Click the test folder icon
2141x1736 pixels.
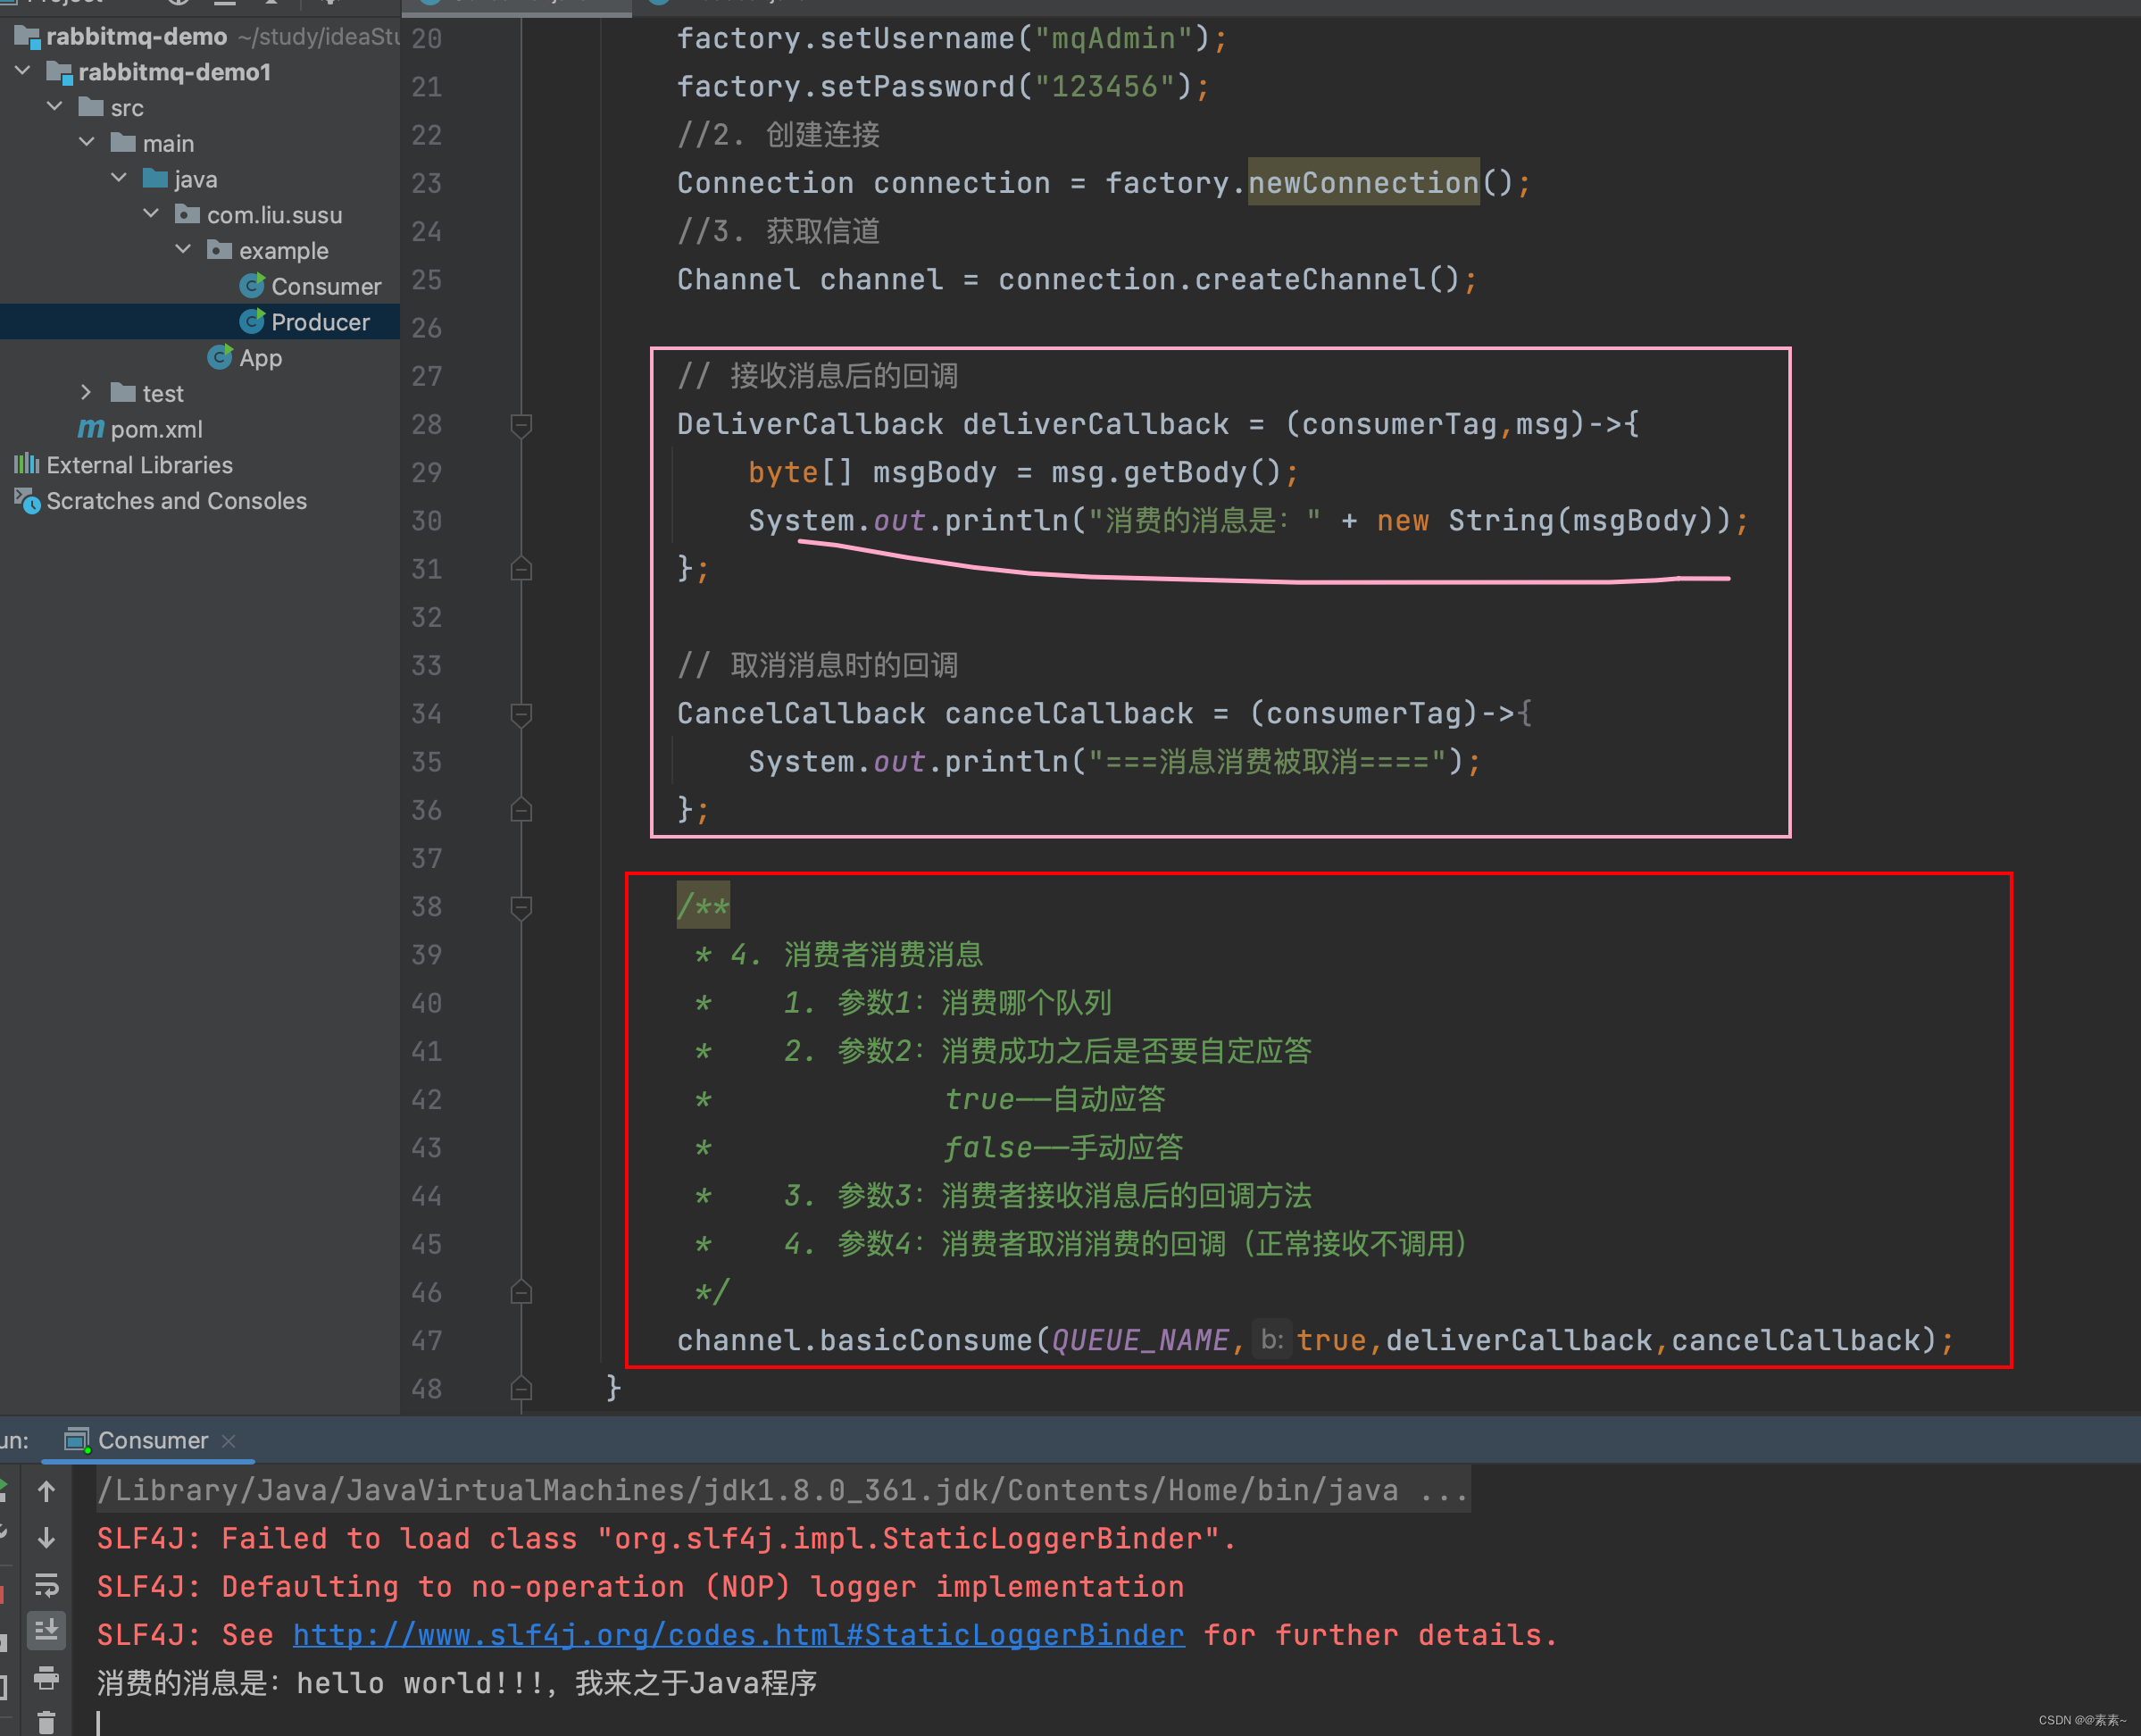[x=121, y=393]
